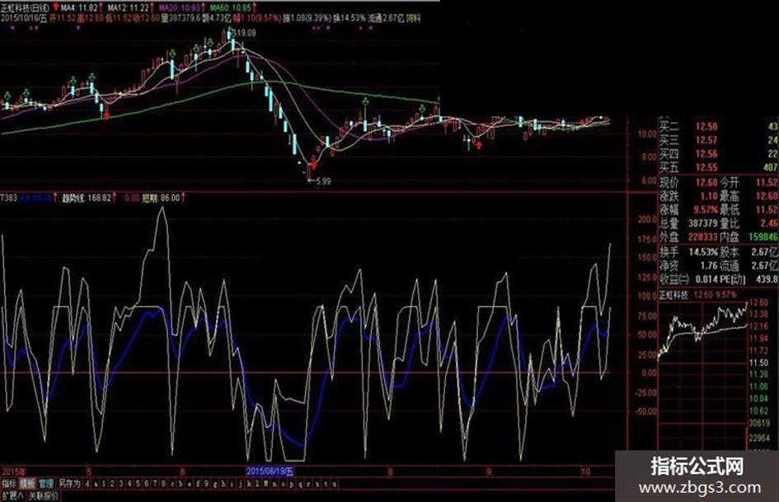Open the 关联报价 related quotes tab
This screenshot has width=779, height=502.
[x=43, y=495]
